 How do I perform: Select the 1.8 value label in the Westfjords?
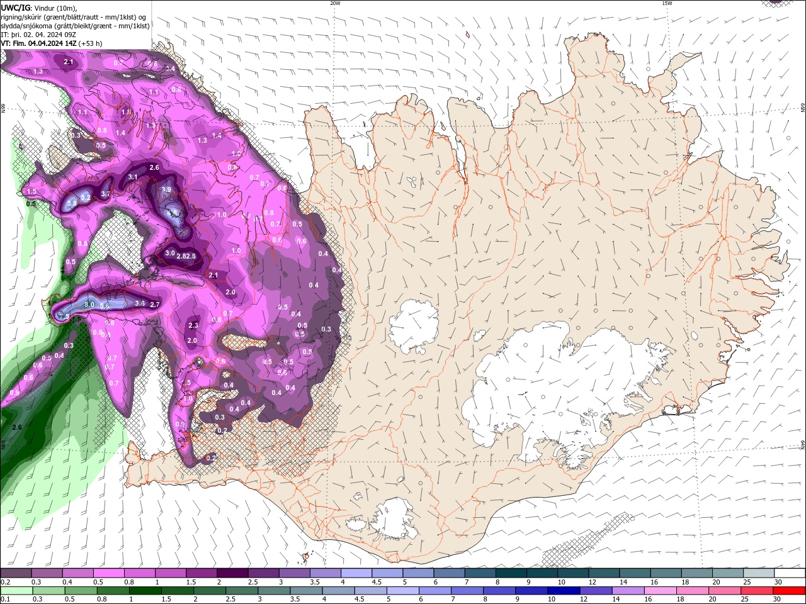click(x=126, y=112)
